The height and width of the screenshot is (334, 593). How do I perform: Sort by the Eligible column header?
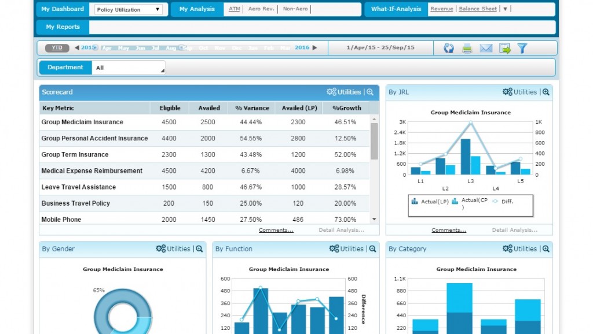[170, 108]
